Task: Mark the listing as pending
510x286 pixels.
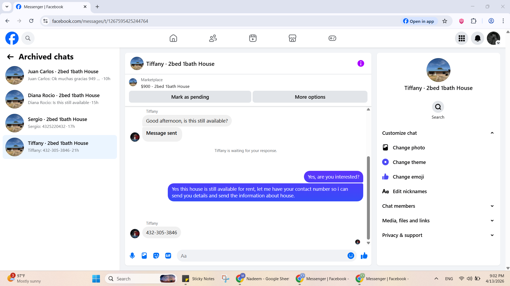Action: 190,97
